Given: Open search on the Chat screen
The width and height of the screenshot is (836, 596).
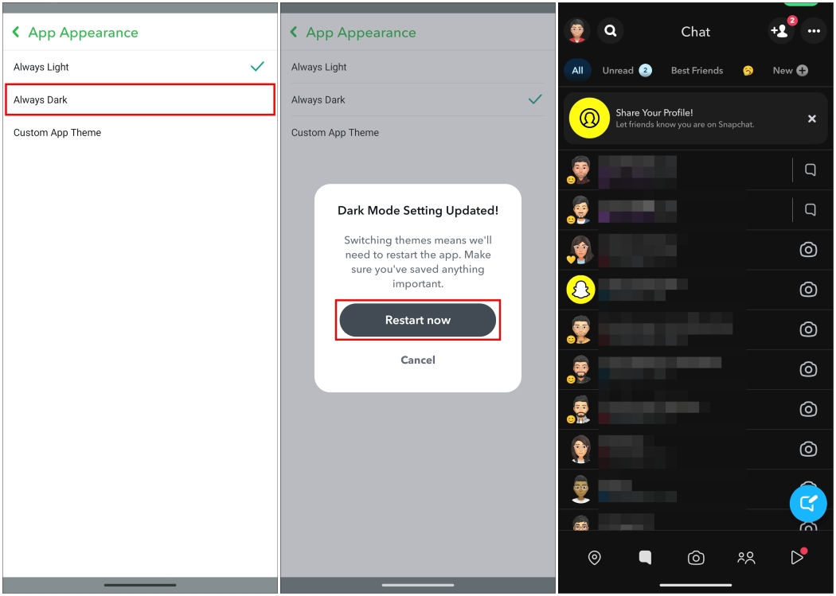Looking at the screenshot, I should tap(610, 30).
